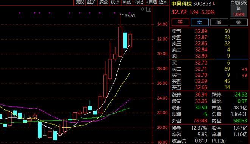The width and height of the screenshot is (250, 144).
Task: Click the 撤 cancel order button
Action: click(219, 22)
